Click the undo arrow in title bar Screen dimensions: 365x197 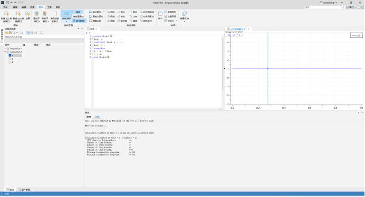(12, 3)
